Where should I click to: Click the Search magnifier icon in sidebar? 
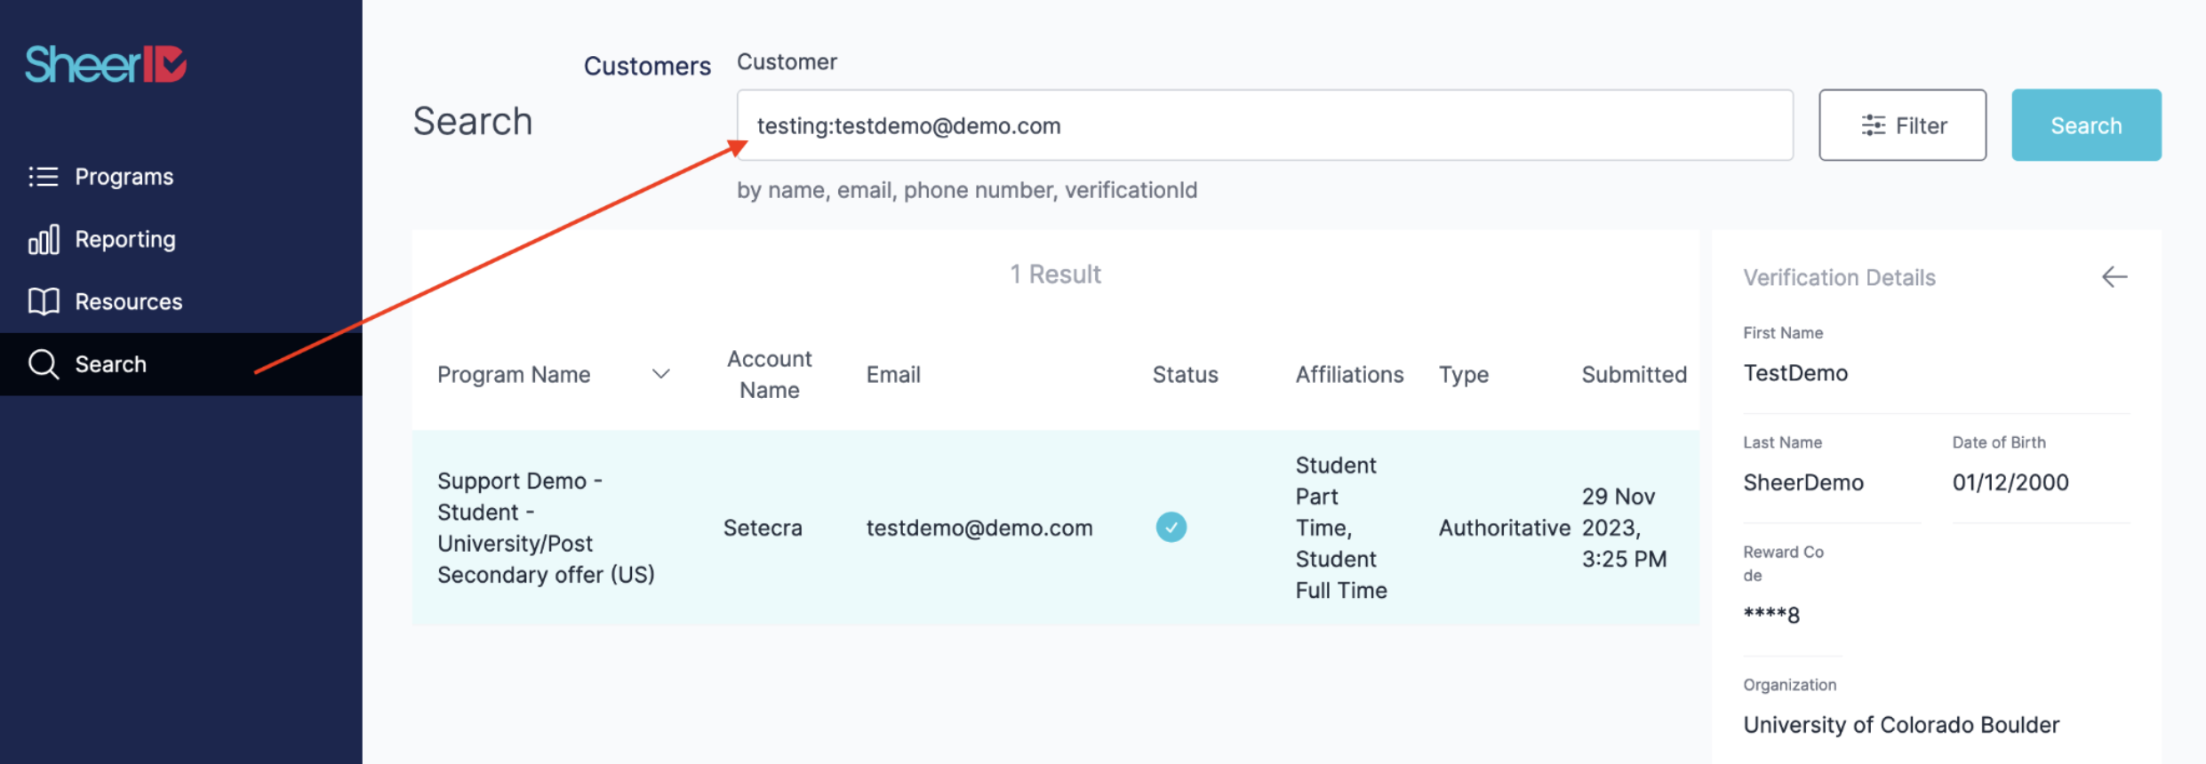click(43, 364)
